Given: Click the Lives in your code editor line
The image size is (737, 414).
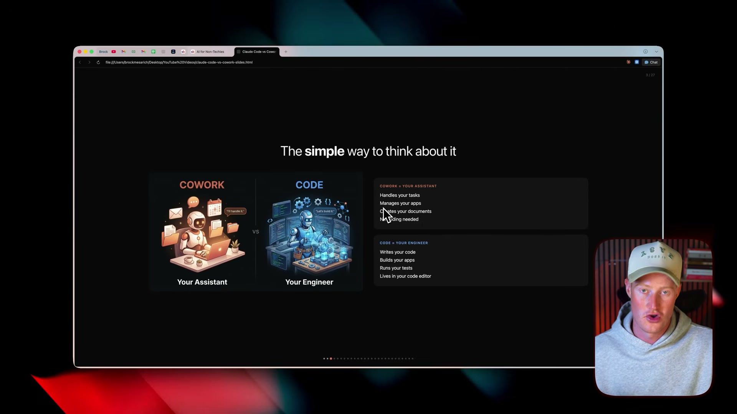Looking at the screenshot, I should coord(405,276).
